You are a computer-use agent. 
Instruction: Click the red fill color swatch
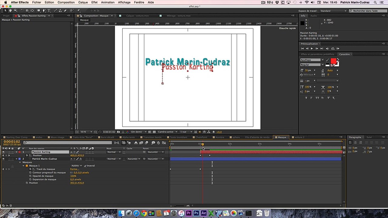point(333,61)
